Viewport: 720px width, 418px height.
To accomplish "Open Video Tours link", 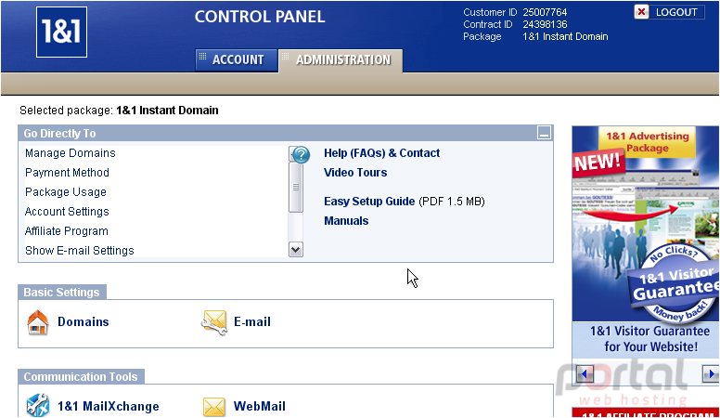I will coord(355,173).
